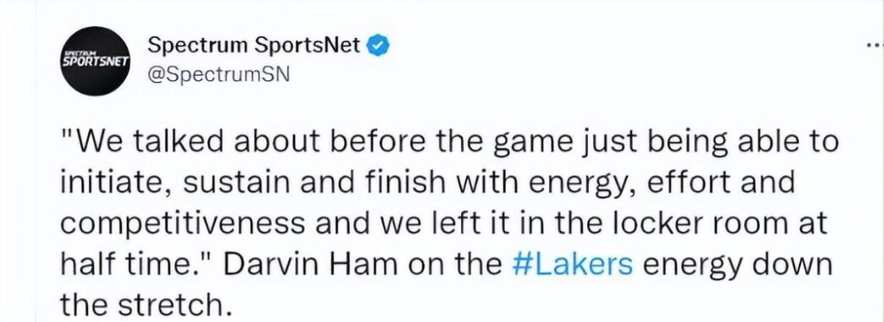Click the line beginning "initiate, sustain and finish"
This screenshot has height=322, width=884.
coord(428,183)
